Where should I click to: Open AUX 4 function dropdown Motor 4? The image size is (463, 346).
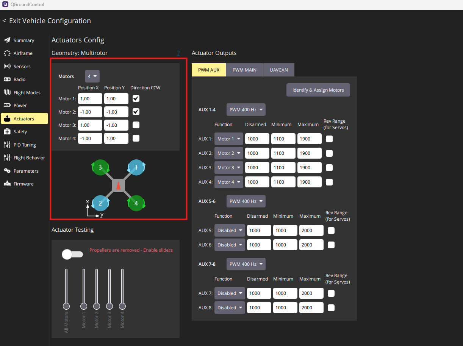(228, 182)
